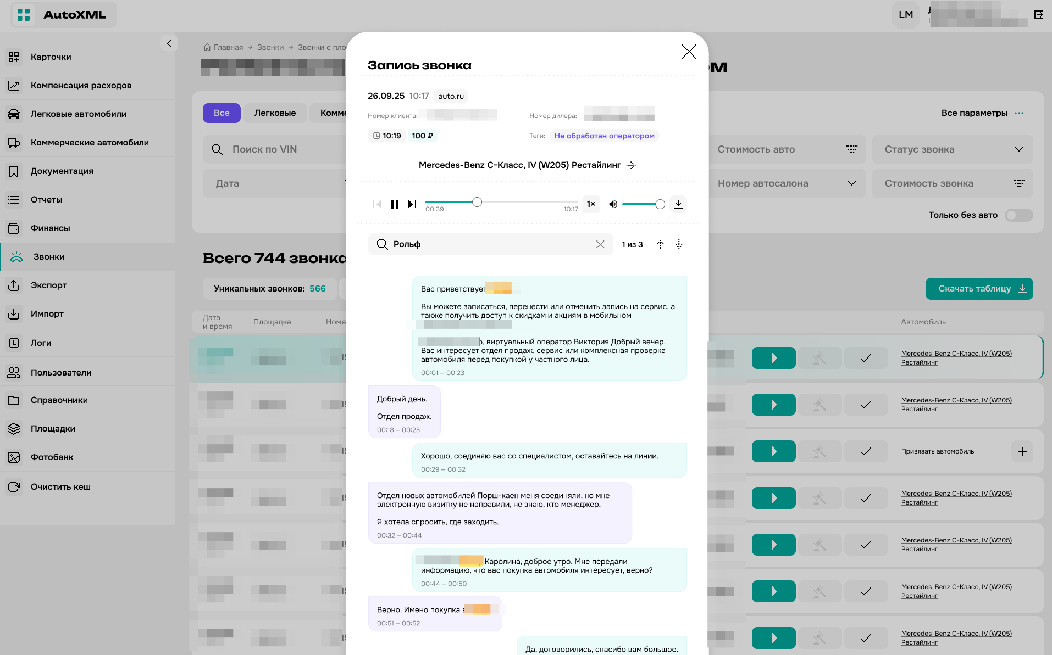Open the LM user avatar
1052x655 pixels.
coord(906,15)
